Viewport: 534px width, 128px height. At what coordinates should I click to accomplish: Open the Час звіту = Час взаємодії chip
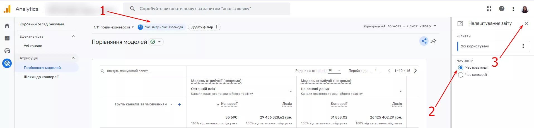(x=161, y=27)
